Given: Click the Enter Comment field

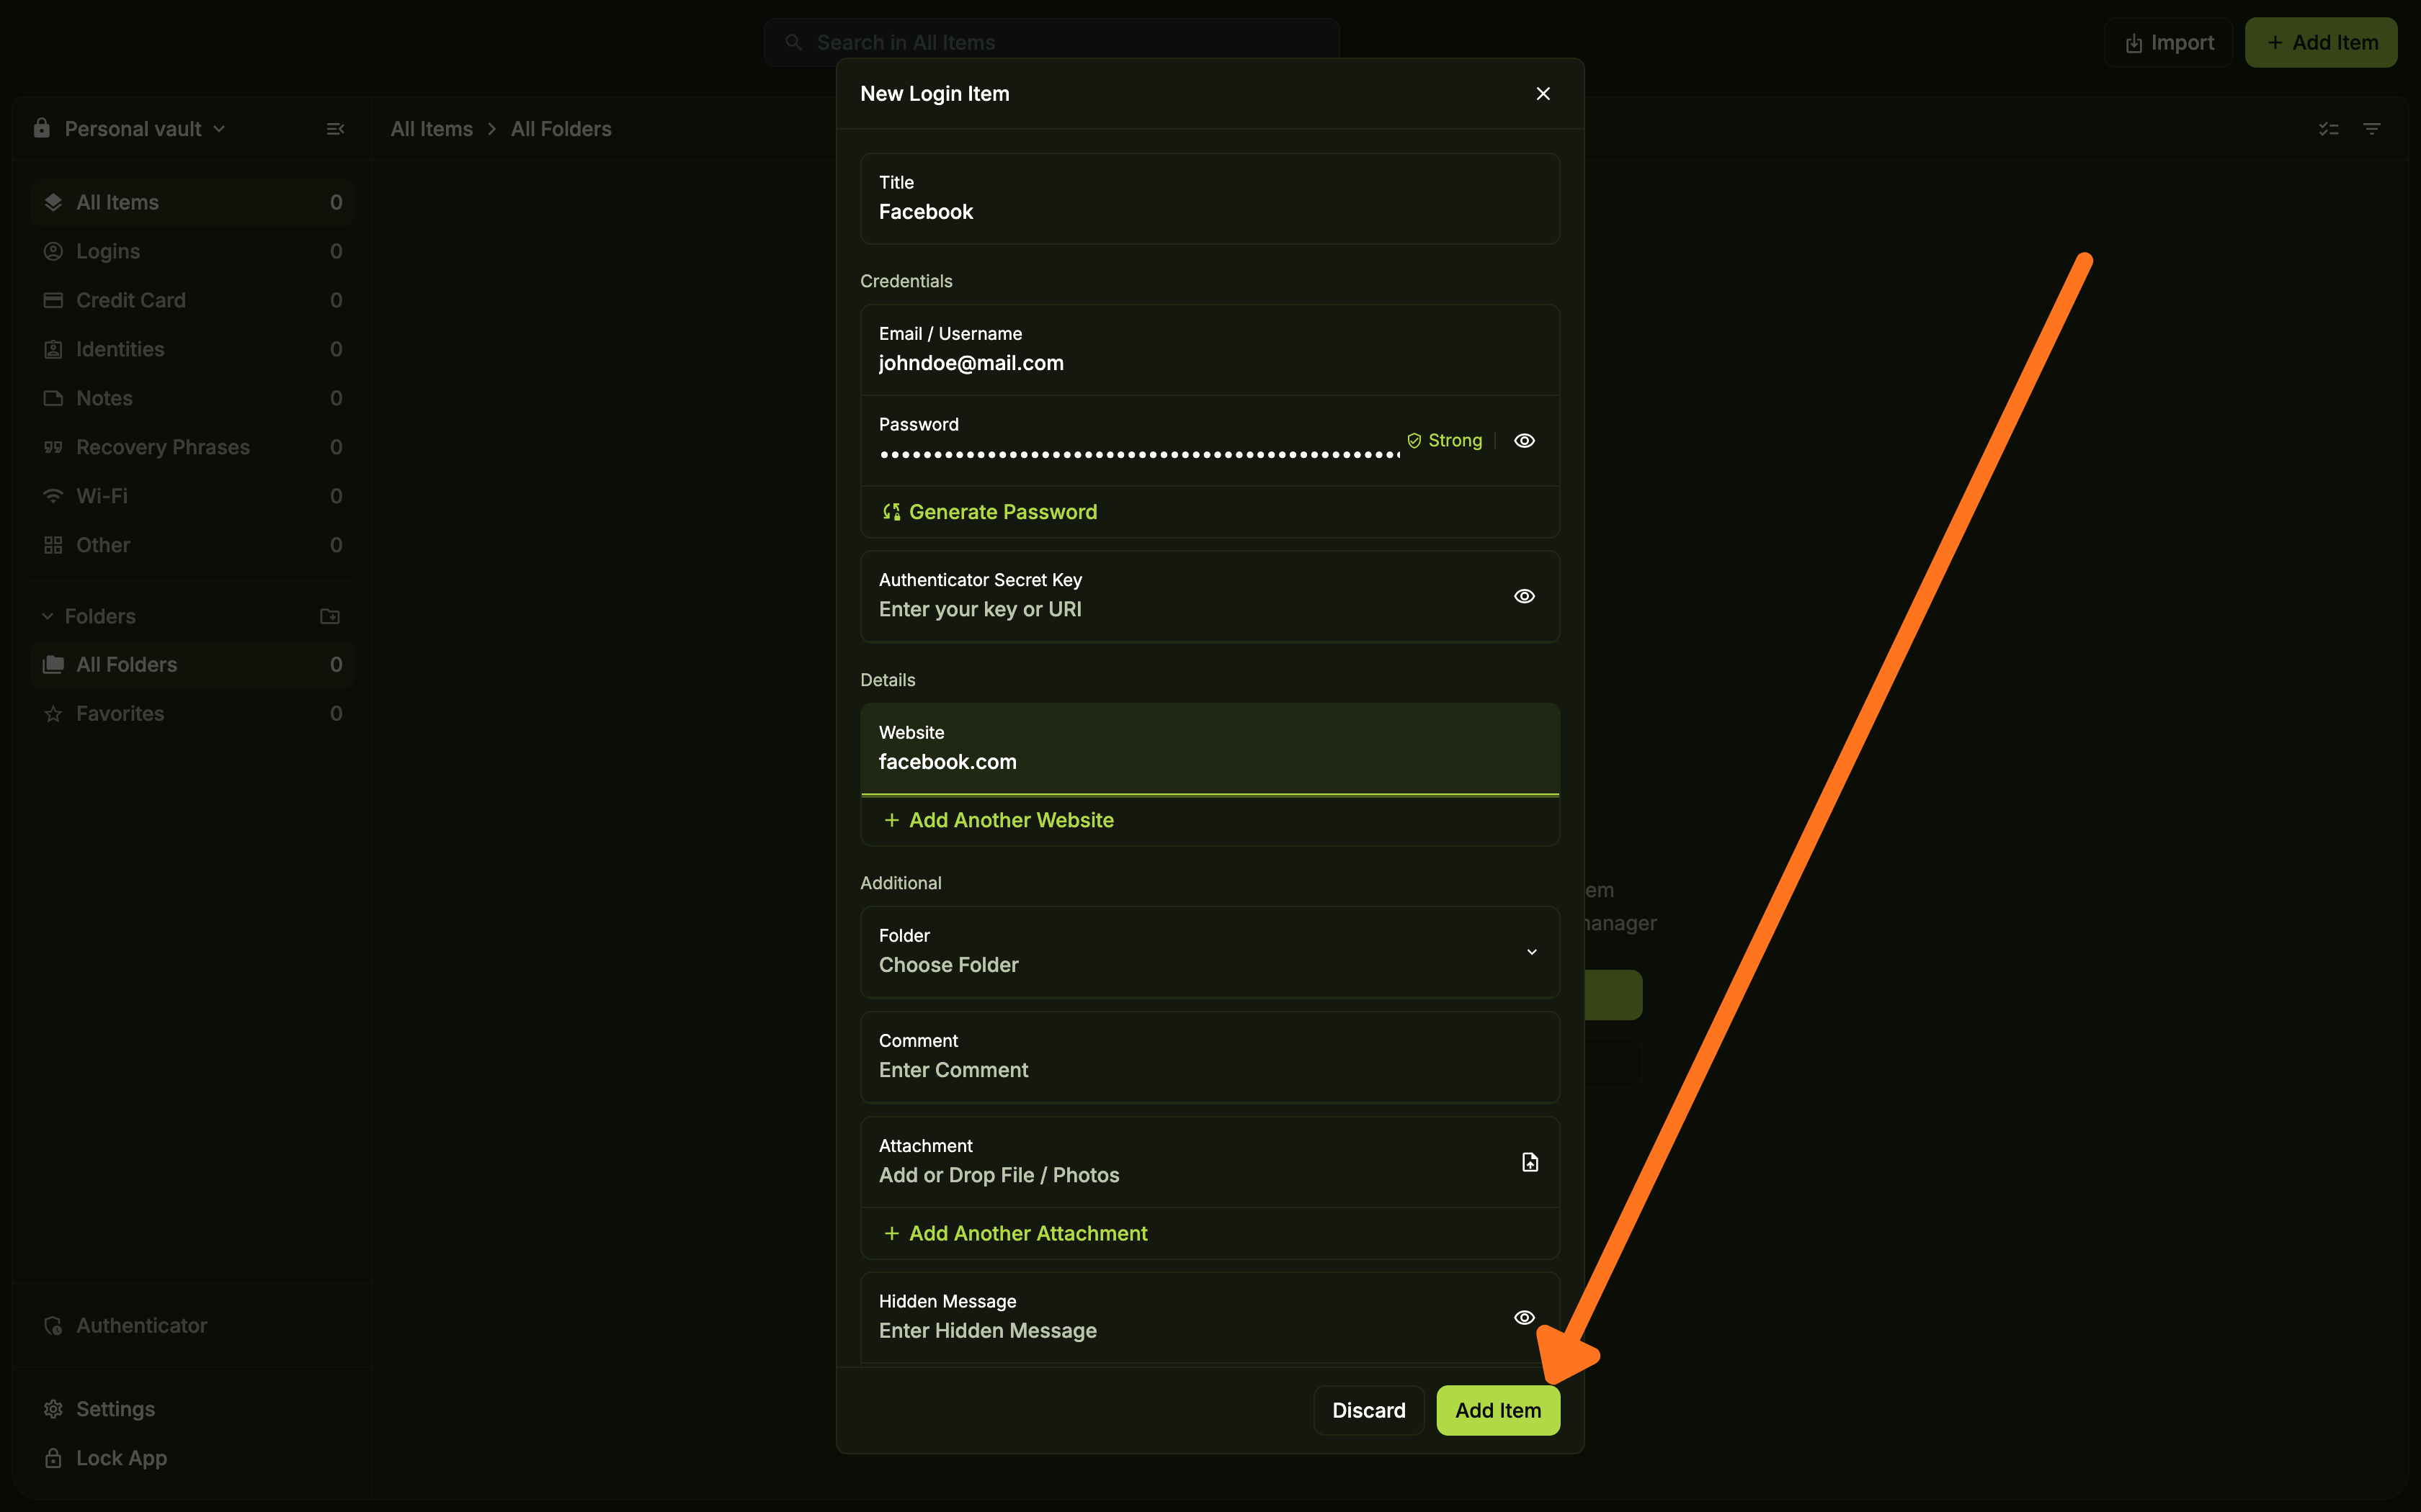Looking at the screenshot, I should [1210, 1057].
